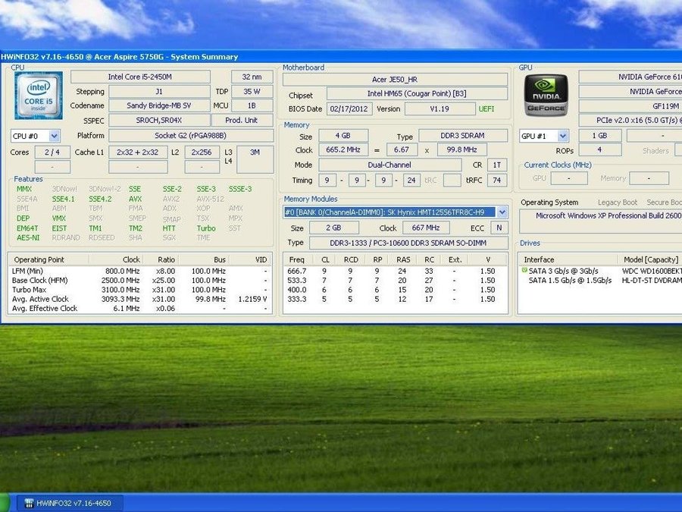Select the 333.3 frequency timing row

coord(395,299)
